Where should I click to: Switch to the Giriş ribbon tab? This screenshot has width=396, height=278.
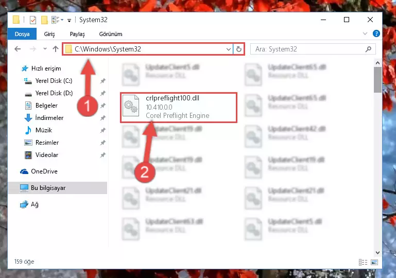coord(49,34)
